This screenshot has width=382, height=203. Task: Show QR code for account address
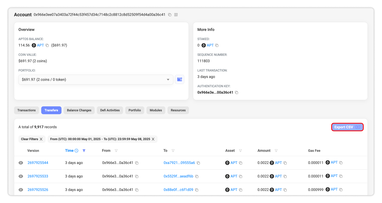coord(176,15)
